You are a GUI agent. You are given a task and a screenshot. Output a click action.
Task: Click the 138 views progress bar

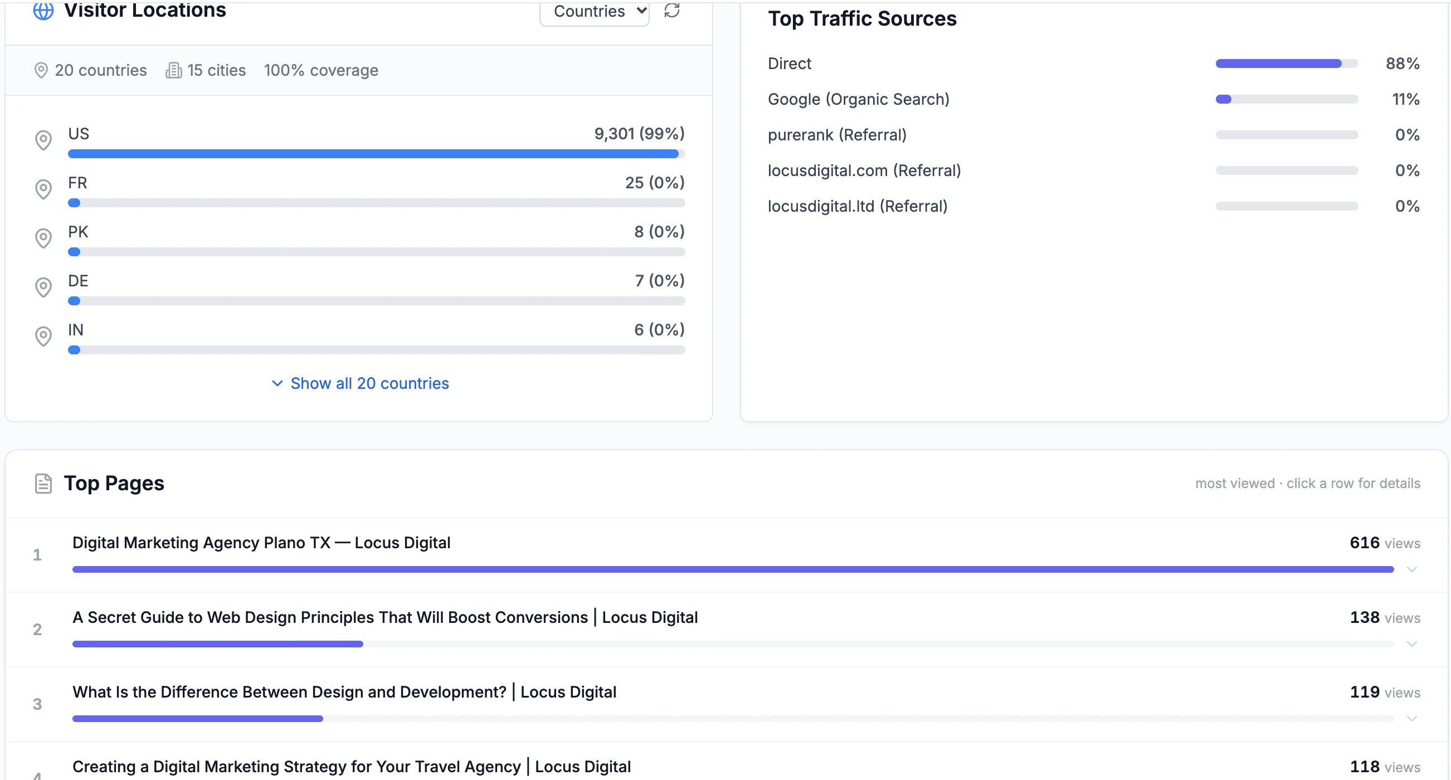pos(733,643)
